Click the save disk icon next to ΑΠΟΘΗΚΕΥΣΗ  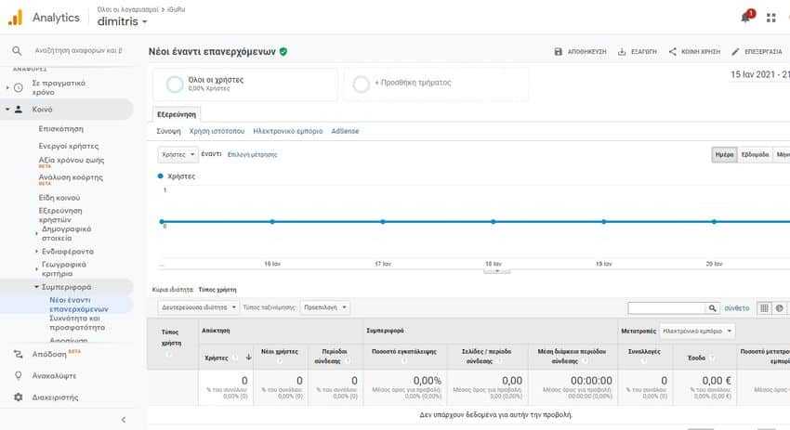point(558,51)
